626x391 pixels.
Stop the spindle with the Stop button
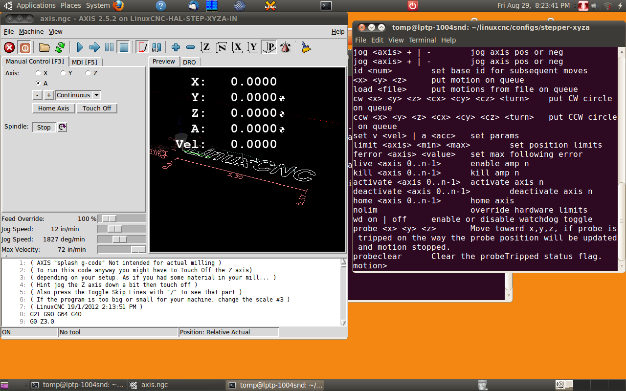coord(44,127)
